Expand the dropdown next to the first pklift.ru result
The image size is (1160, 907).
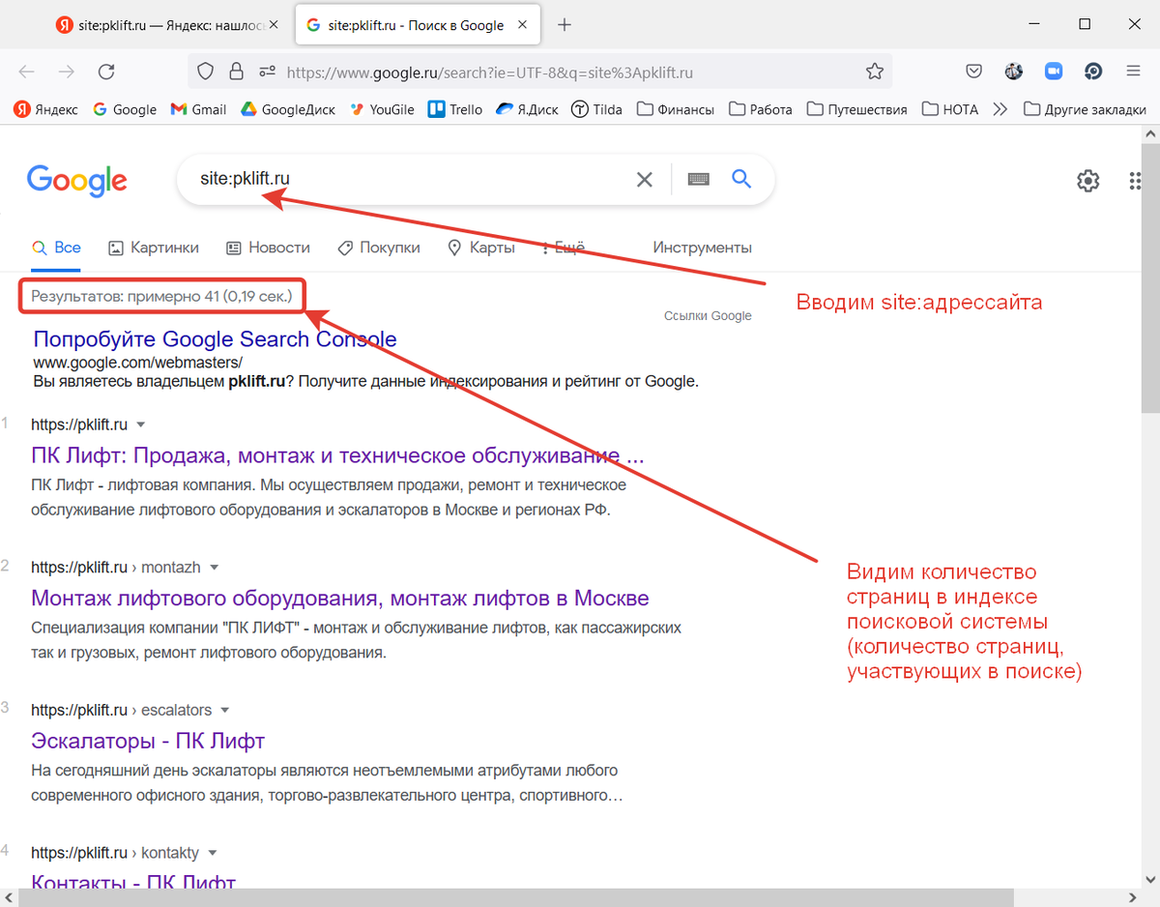click(141, 424)
